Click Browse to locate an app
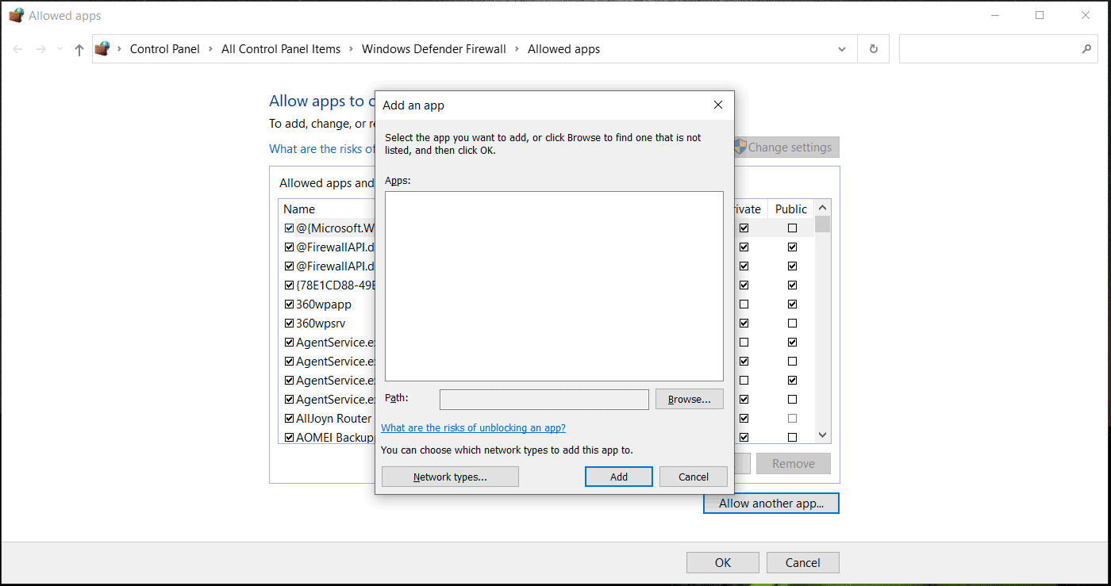Screen dimensions: 1111x586 [690, 399]
